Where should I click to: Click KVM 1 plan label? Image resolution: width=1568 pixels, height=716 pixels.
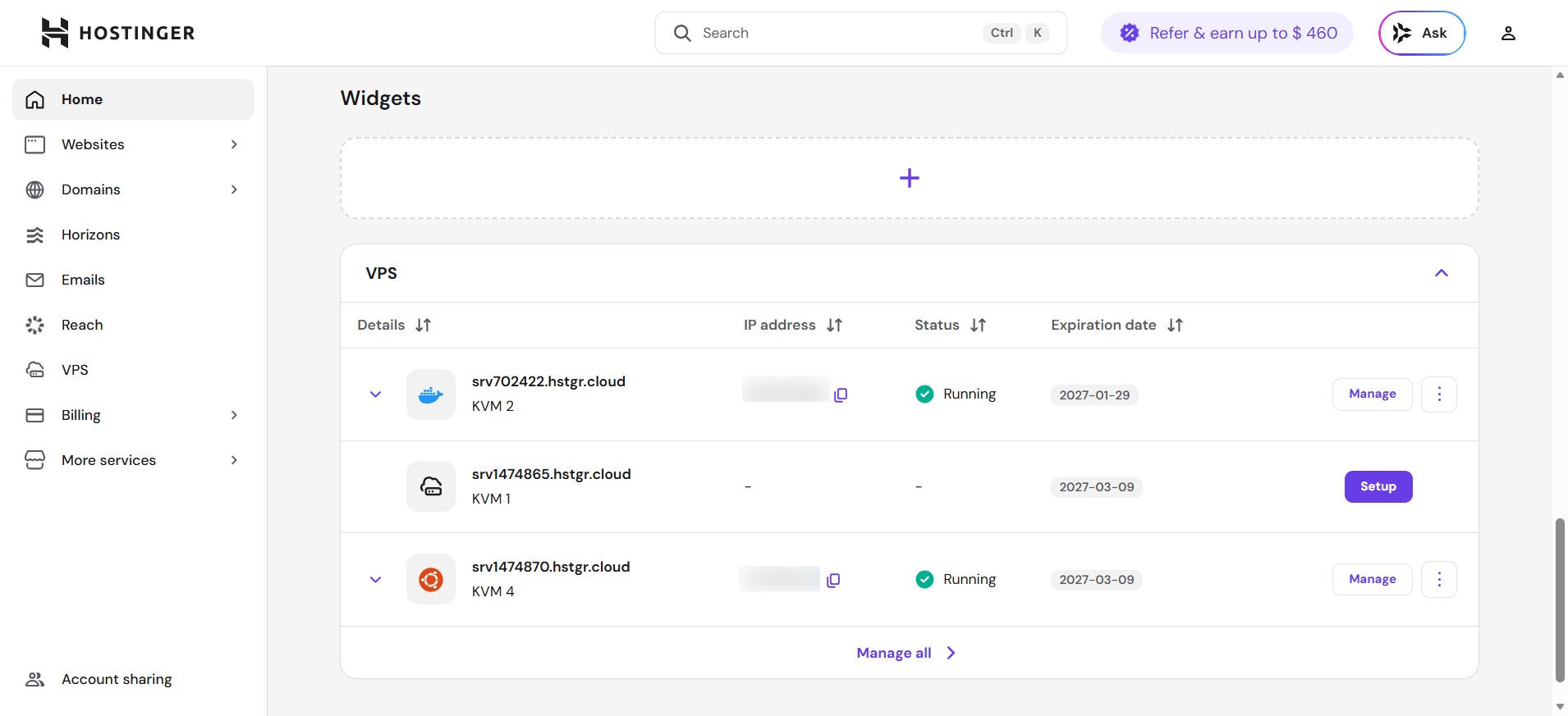coord(491,499)
